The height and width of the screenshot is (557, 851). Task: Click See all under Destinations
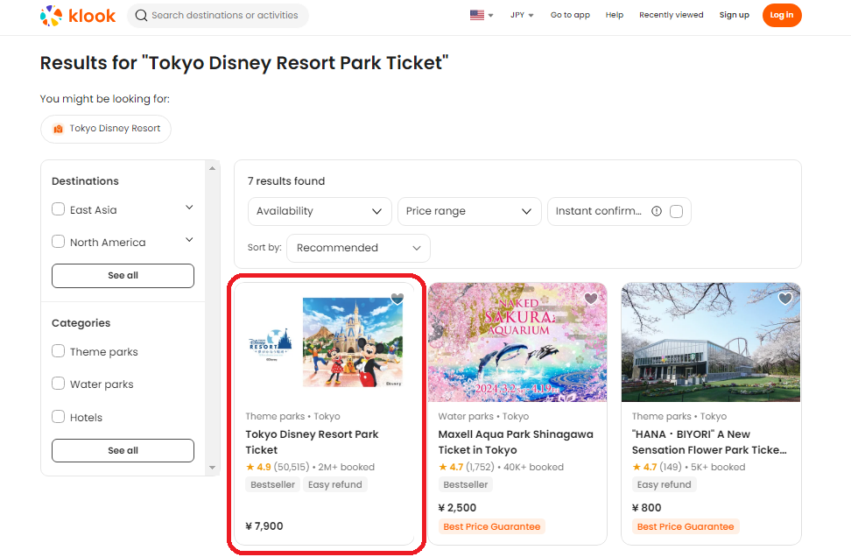click(x=123, y=276)
